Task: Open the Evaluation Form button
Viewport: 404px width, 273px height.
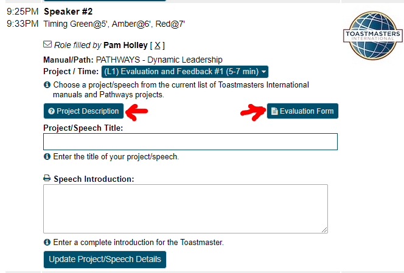Action: [302, 111]
